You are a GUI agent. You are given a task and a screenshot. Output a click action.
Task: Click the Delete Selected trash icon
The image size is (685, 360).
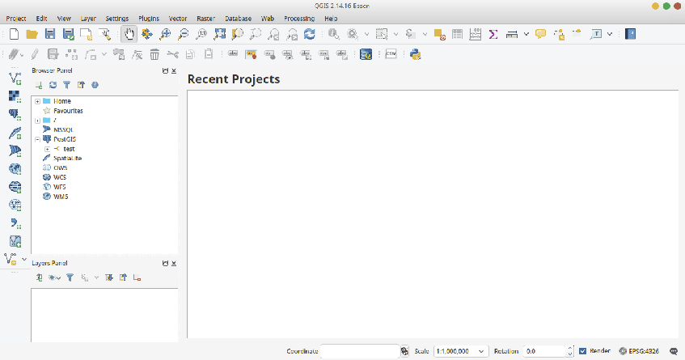154,54
